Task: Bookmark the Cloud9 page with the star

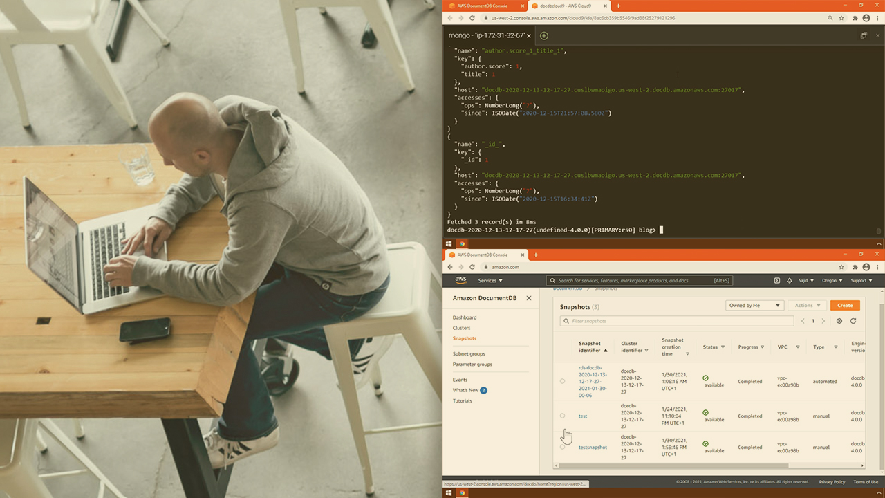Action: (841, 18)
